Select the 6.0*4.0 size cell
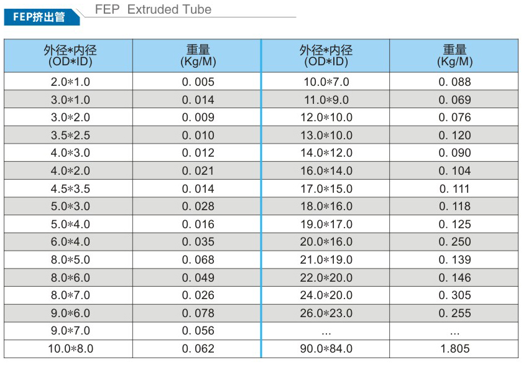 click(70, 243)
